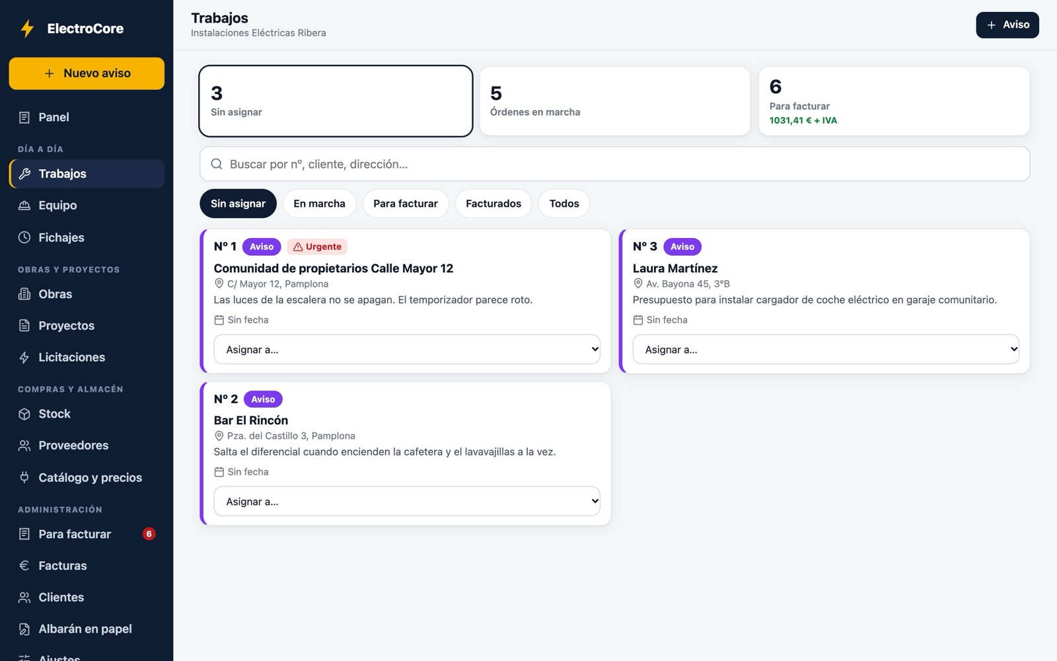Click the address Av. Bayona 45, 3ºB
The image size is (1057, 661).
(688, 284)
